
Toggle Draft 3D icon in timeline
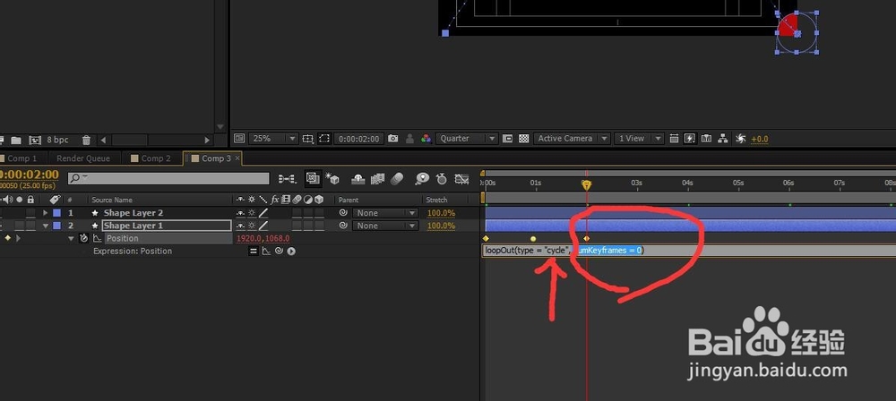(x=312, y=178)
